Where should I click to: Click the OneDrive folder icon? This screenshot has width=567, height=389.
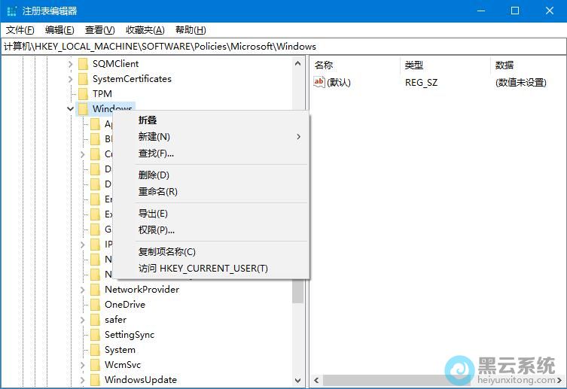click(95, 305)
